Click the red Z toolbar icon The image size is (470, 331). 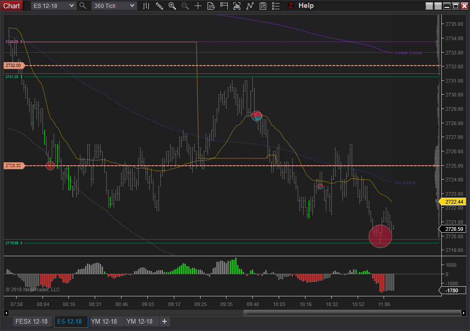290,6
